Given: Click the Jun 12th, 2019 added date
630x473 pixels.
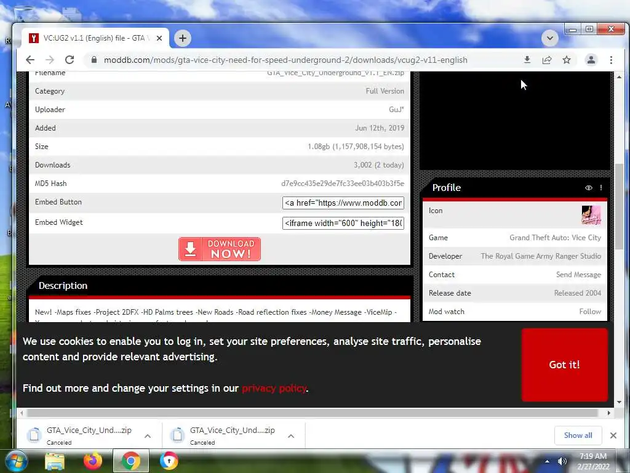Looking at the screenshot, I should pos(380,128).
